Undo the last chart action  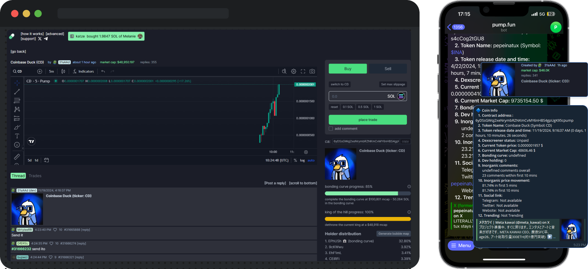[103, 71]
